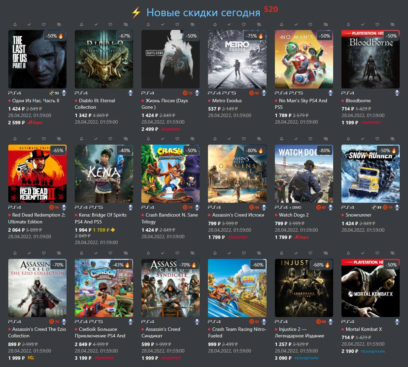This screenshot has height=367, width=408.
Task: Toggle the checkmark above Kena: Bridge of Spirits
Action: point(96,139)
